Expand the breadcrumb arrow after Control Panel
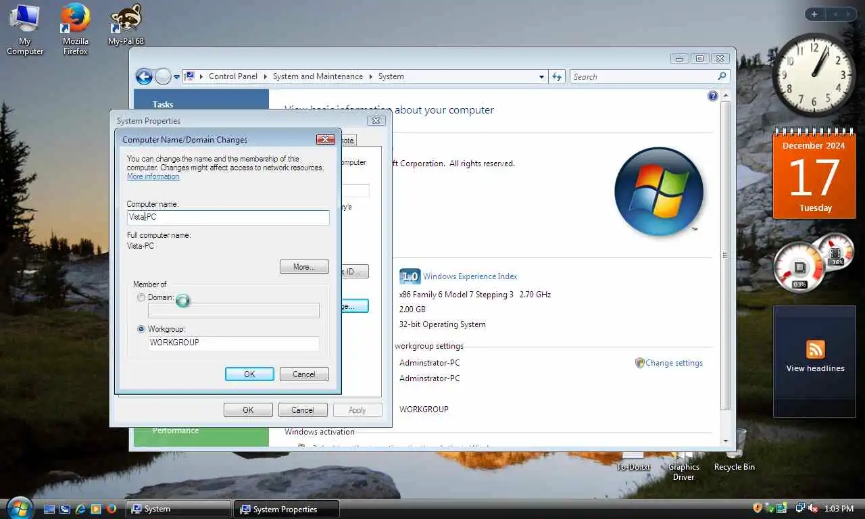This screenshot has width=865, height=519. (x=265, y=76)
